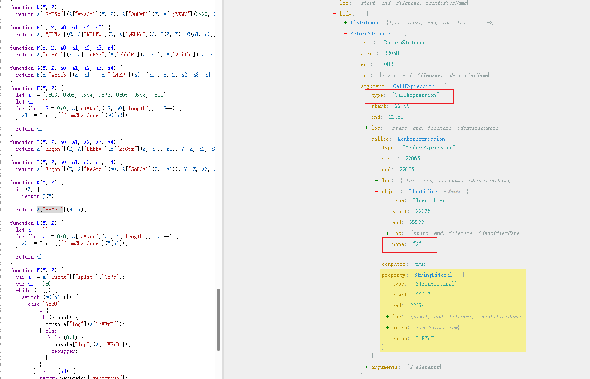Click the start value 22065 under CallExpression type
This screenshot has width=590, height=379.
point(402,106)
